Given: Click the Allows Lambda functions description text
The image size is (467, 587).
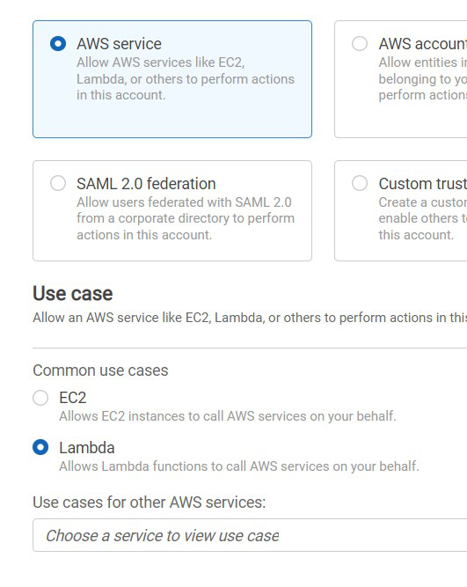Looking at the screenshot, I should click(x=239, y=466).
